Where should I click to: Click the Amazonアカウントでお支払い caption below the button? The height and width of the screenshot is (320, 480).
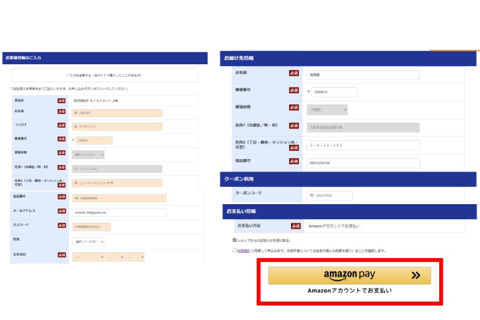click(x=350, y=291)
